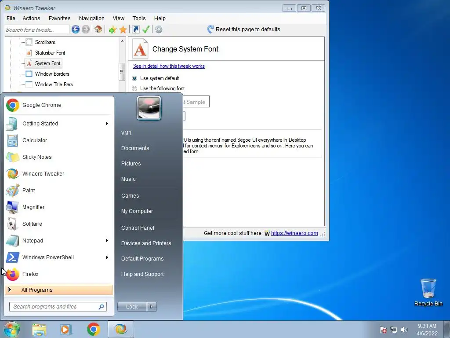The width and height of the screenshot is (450, 338).
Task: Select Statusbar Font in the tweak tree
Action: click(50, 53)
